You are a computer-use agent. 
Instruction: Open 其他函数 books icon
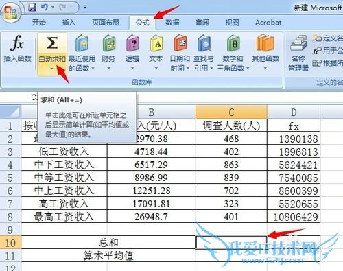click(x=265, y=43)
